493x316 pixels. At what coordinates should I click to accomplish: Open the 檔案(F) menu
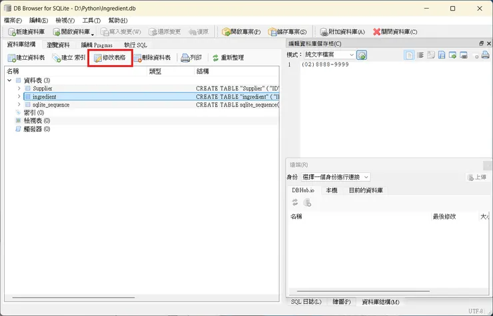pos(13,21)
